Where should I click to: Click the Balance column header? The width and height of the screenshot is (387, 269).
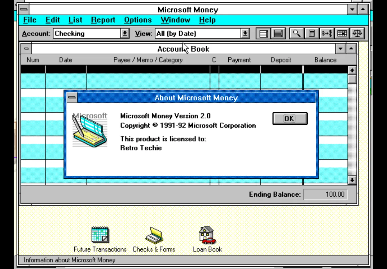click(325, 60)
